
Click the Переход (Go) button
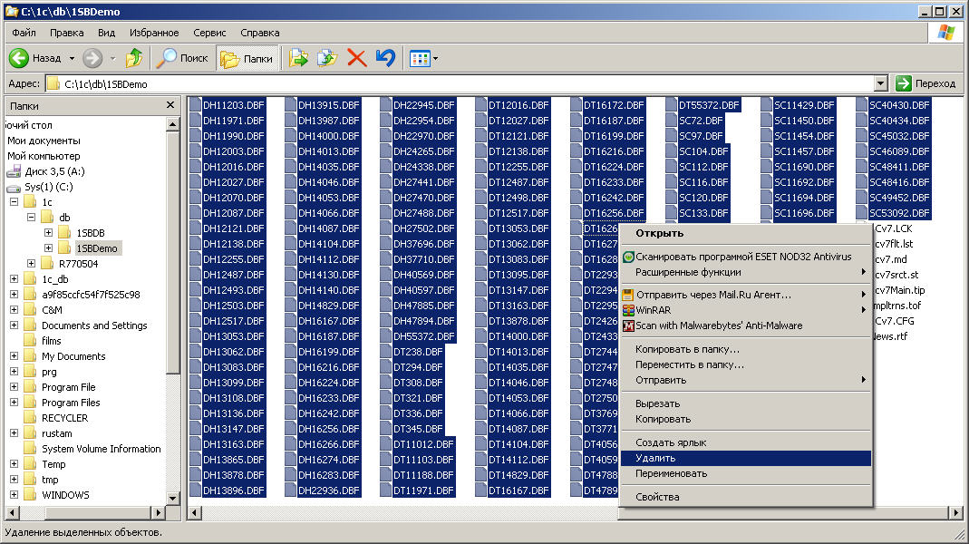[925, 83]
